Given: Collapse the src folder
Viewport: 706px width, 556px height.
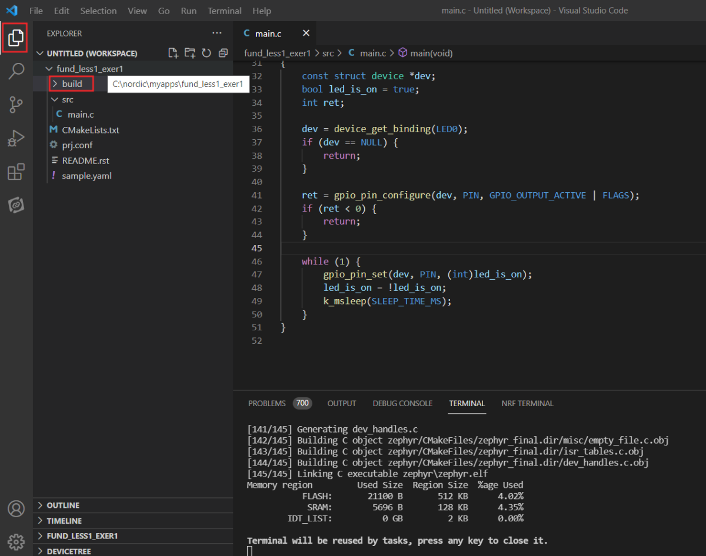Looking at the screenshot, I should click(66, 99).
